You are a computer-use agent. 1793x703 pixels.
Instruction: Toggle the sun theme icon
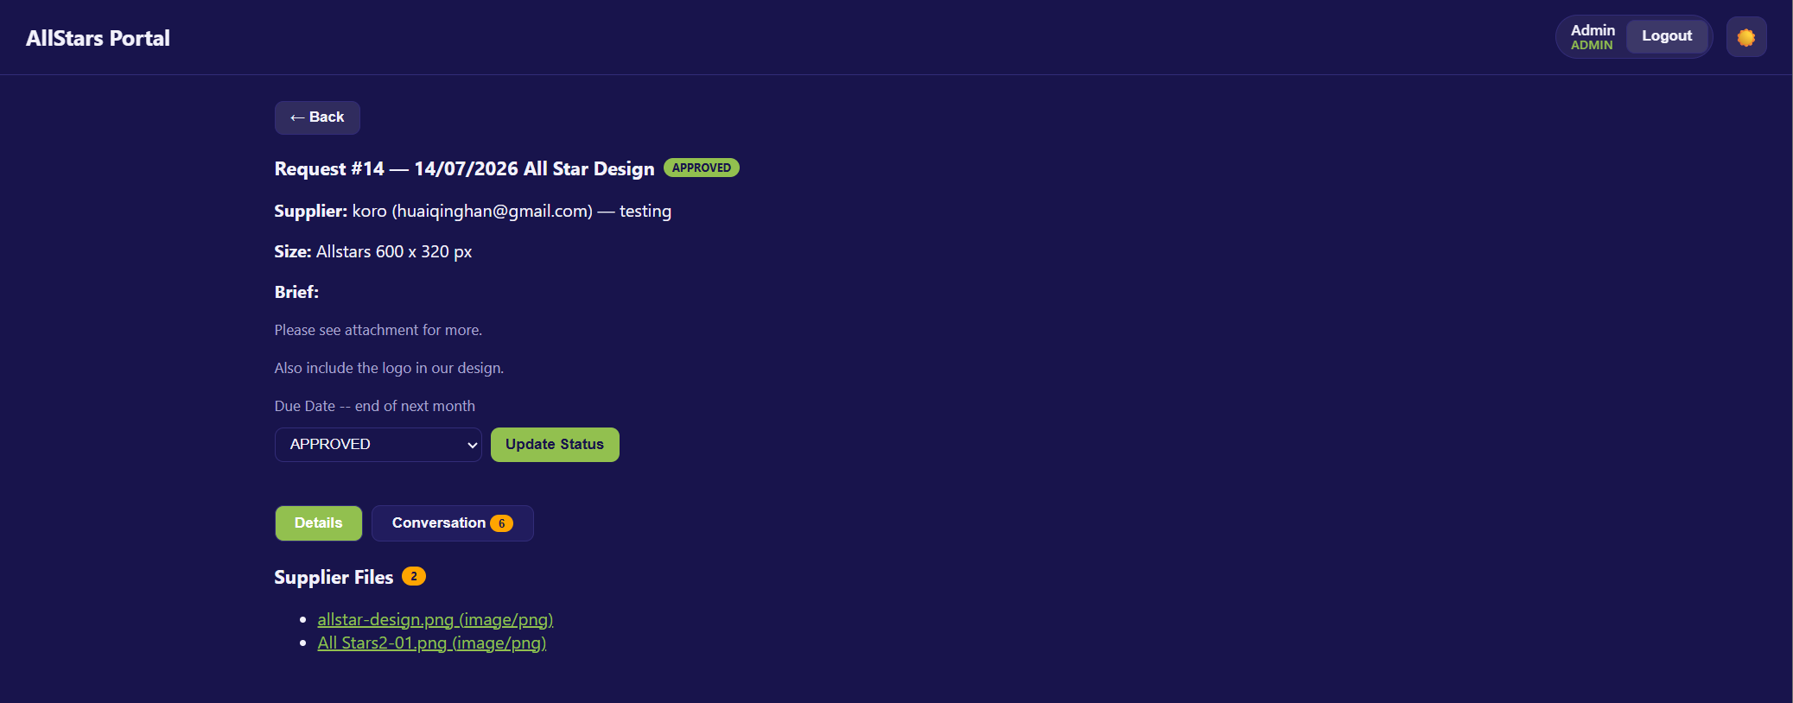tap(1746, 37)
